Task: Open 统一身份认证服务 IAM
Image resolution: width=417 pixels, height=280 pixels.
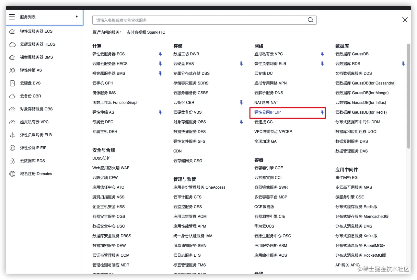Action: click(x=193, y=236)
